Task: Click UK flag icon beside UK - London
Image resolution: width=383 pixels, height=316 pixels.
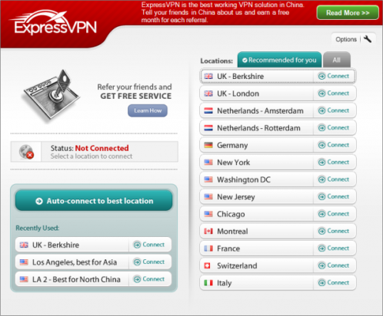Action: (208, 94)
